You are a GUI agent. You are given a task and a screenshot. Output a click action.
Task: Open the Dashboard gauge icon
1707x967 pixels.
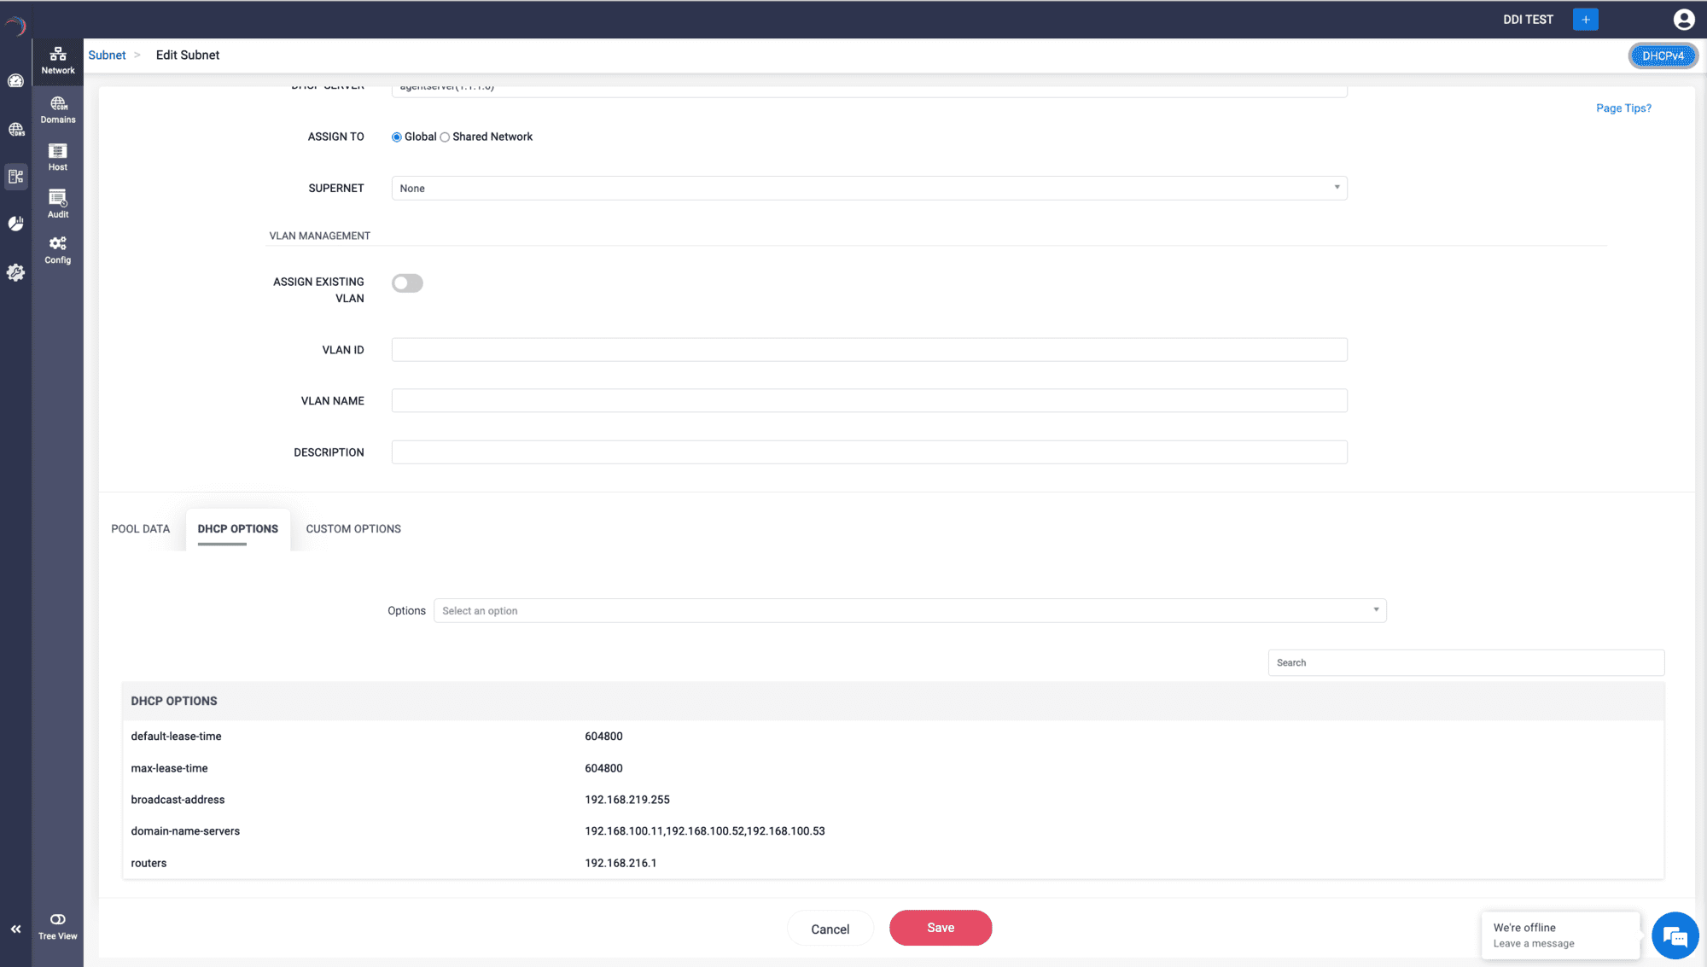15,81
